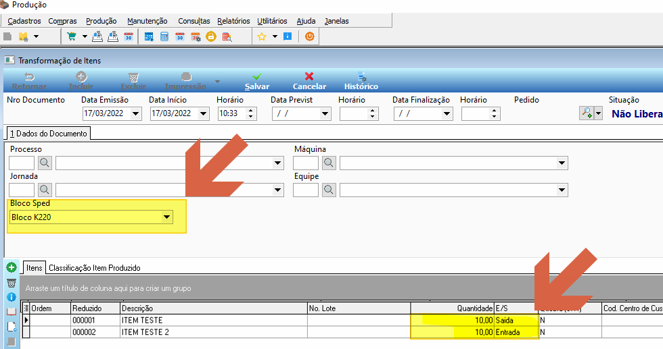
Task: Expand the Bloco Sped combo box
Action: tap(167, 217)
